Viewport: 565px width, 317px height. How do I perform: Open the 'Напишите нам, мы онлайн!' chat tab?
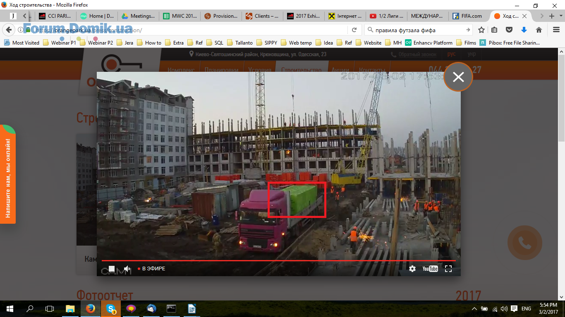pyautogui.click(x=7, y=174)
